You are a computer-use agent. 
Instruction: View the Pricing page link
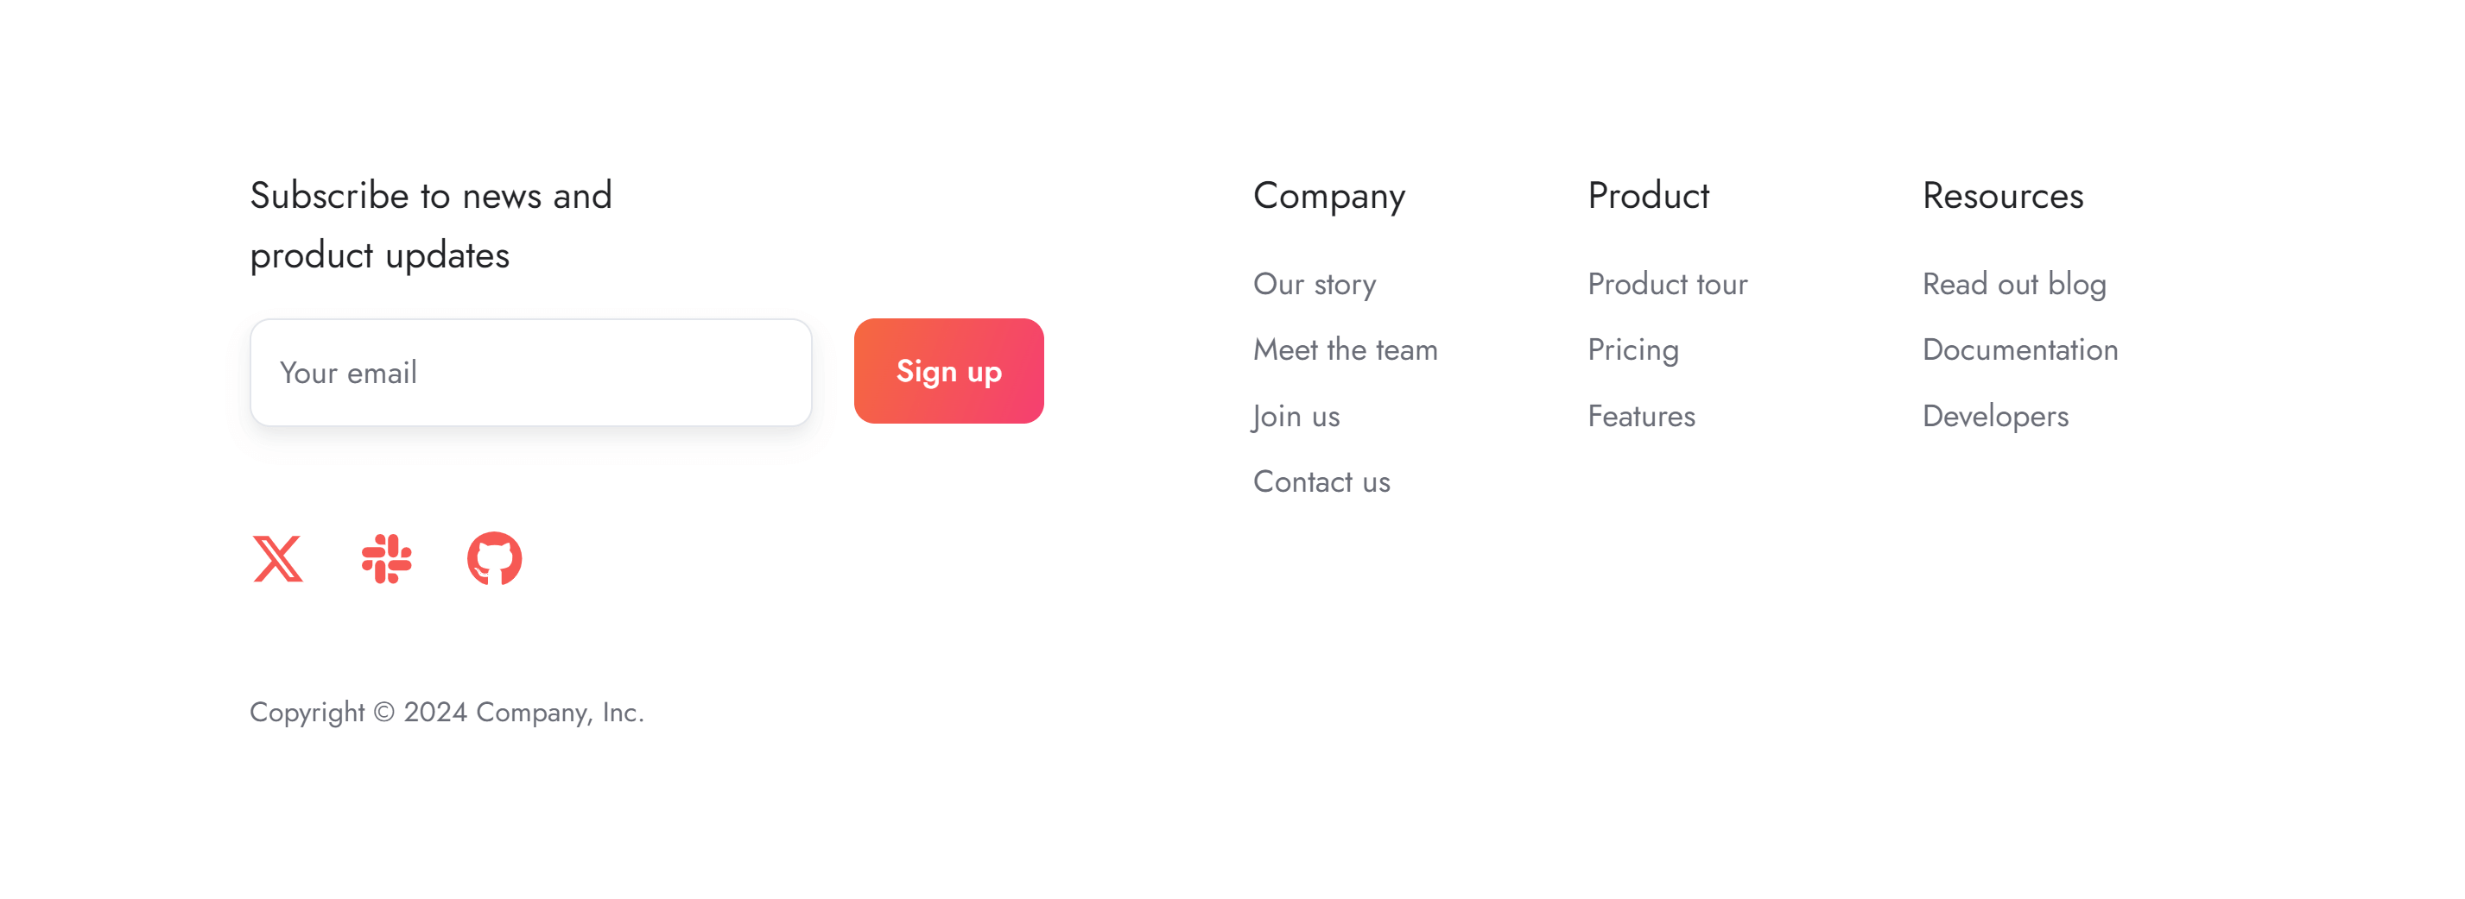(1632, 349)
